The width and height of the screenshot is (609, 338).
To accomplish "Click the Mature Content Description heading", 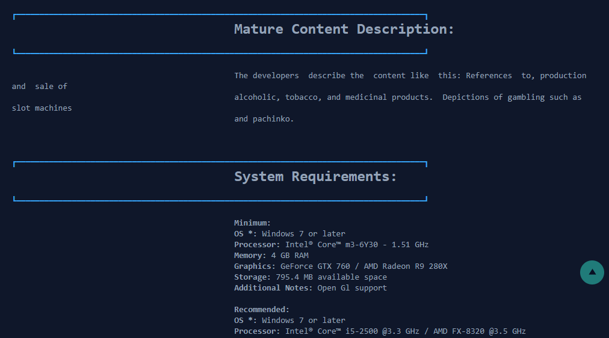I will 344,29.
